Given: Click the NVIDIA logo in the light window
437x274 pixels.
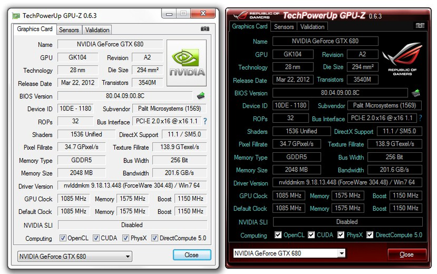Looking at the screenshot, I should (186, 63).
